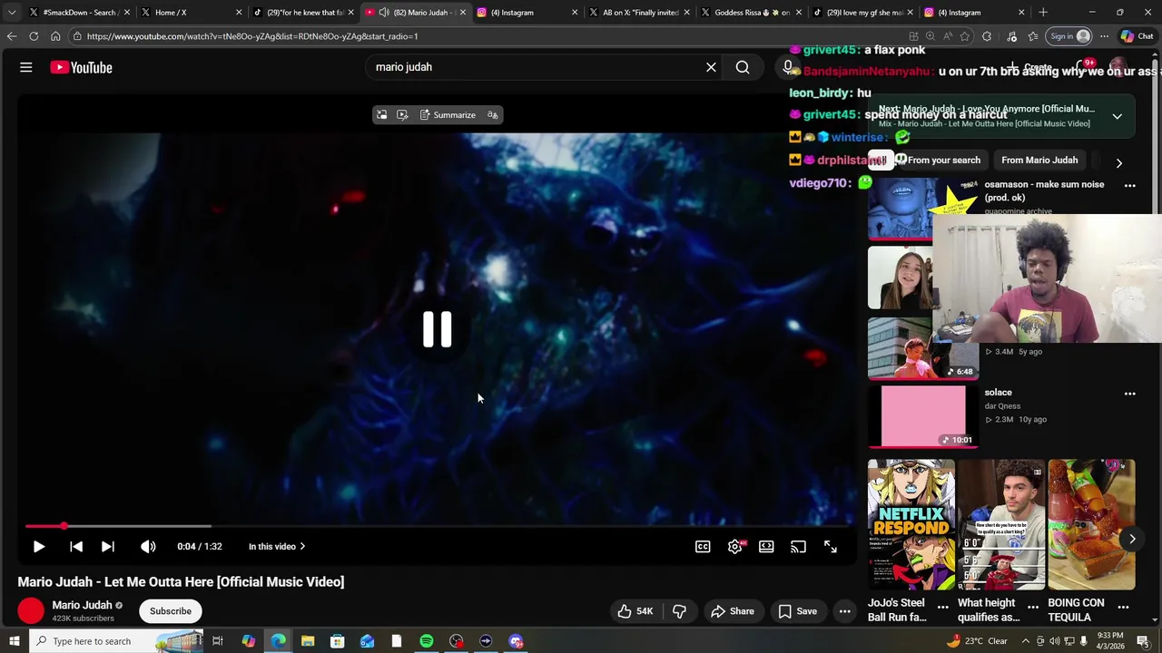The width and height of the screenshot is (1162, 653).
Task: Open the browser extensions puzzle icon
Action: [x=988, y=36]
